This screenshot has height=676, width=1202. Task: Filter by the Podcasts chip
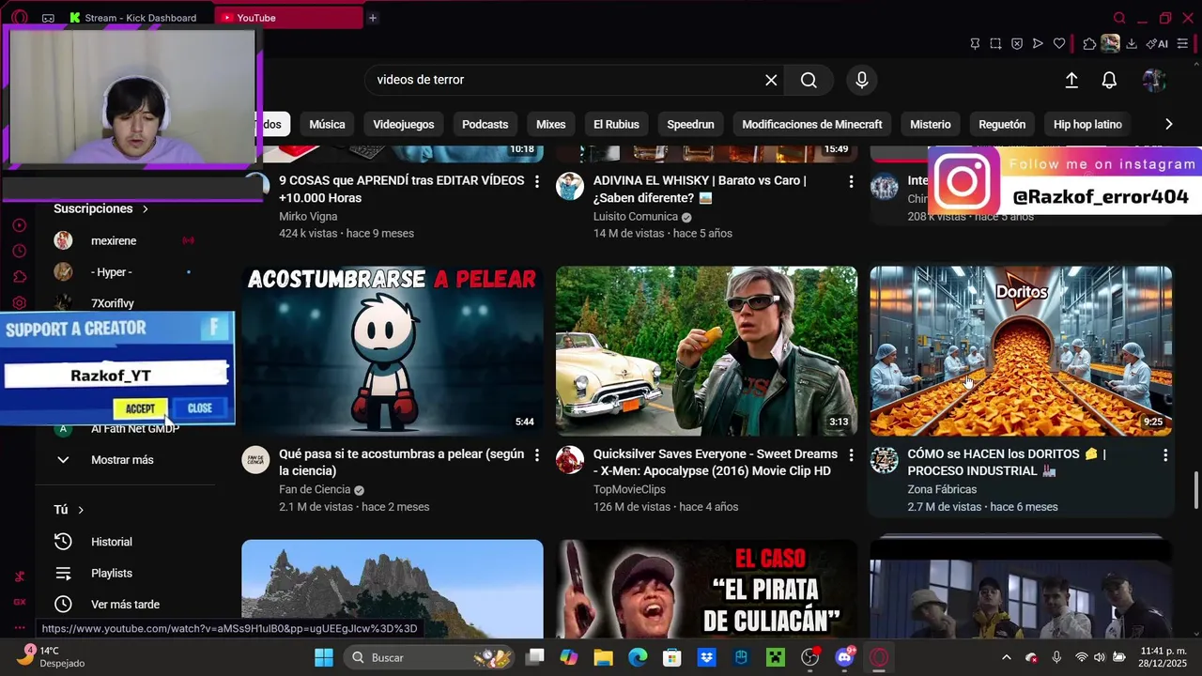(x=485, y=124)
